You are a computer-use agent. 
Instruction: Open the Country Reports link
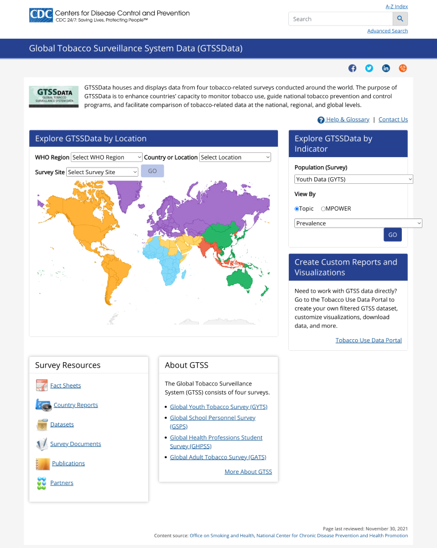[75, 405]
